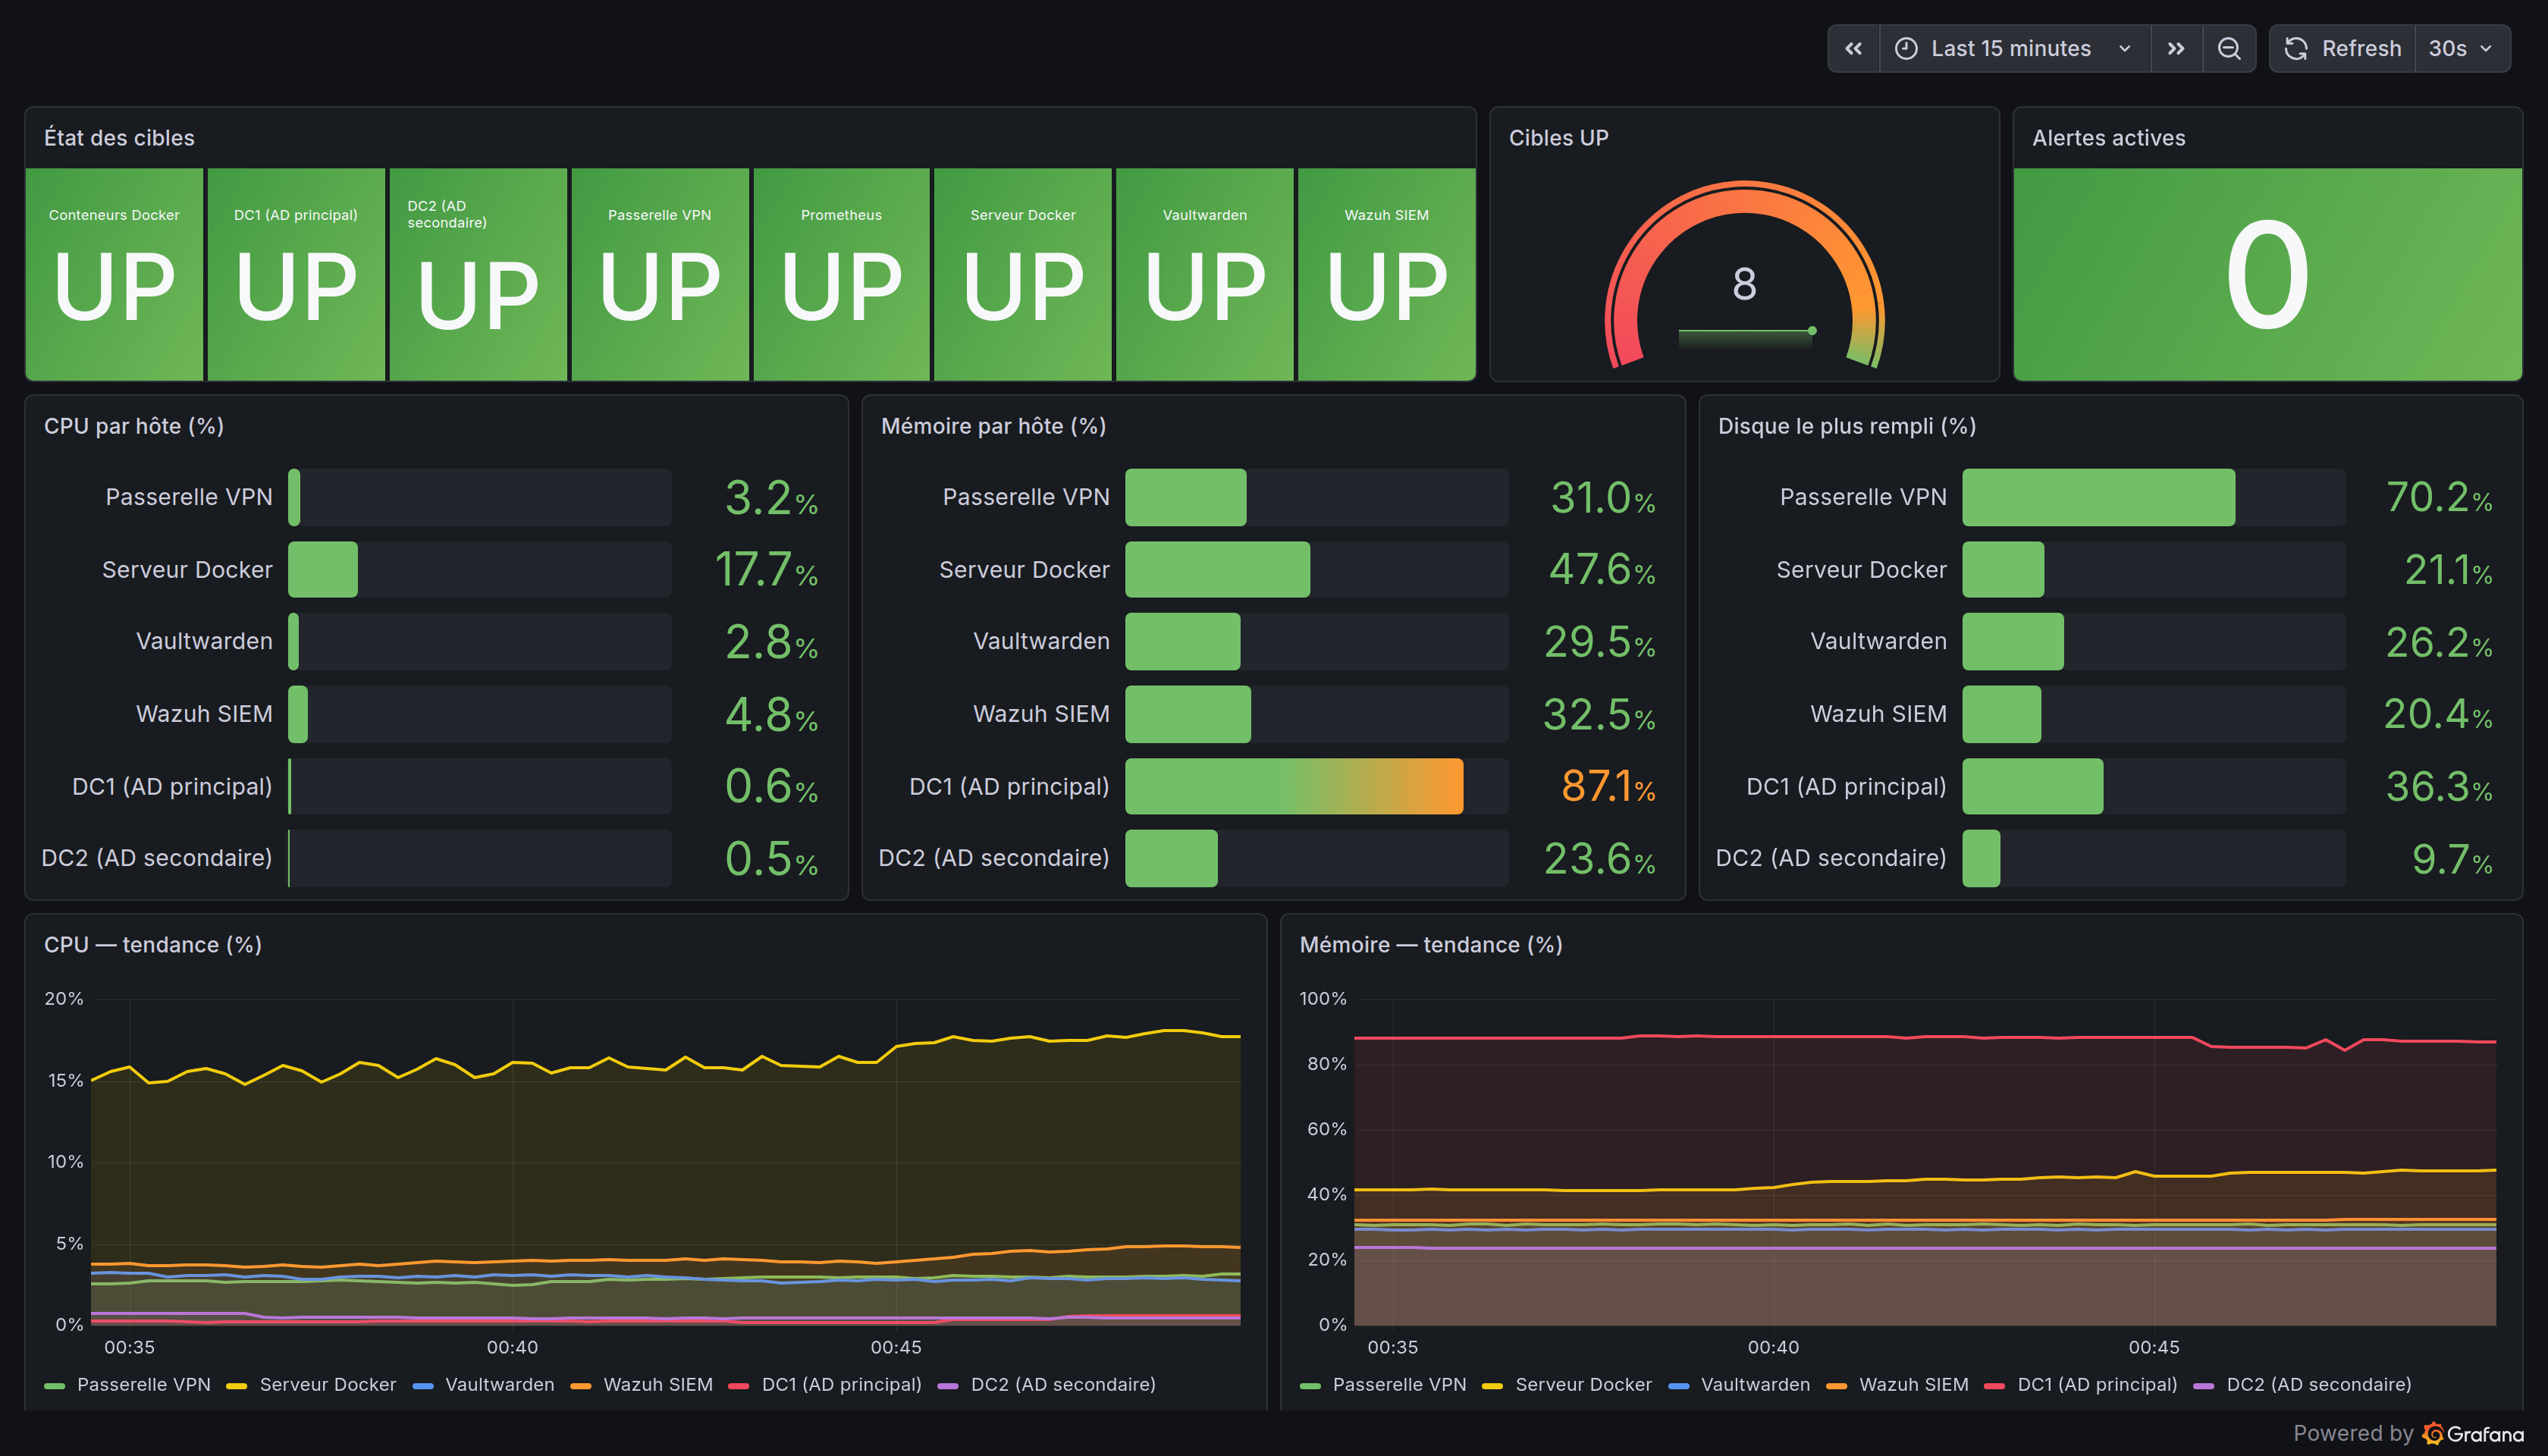Click the Grafana logo in footer
Image resolution: width=2548 pixels, height=1456 pixels.
click(2433, 1433)
